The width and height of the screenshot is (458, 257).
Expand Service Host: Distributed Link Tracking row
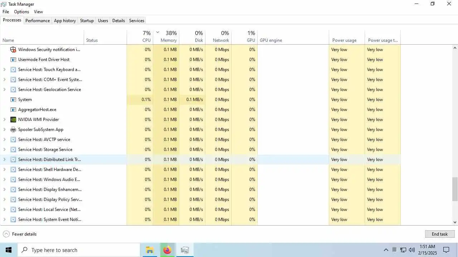(x=4, y=160)
